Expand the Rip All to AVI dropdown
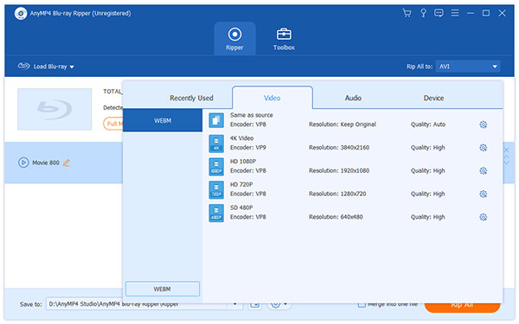Image resolution: width=519 pixels, height=324 pixels. (468, 67)
